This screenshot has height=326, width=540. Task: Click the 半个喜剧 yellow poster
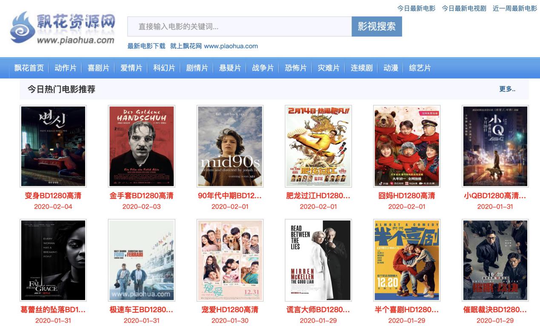point(407,260)
